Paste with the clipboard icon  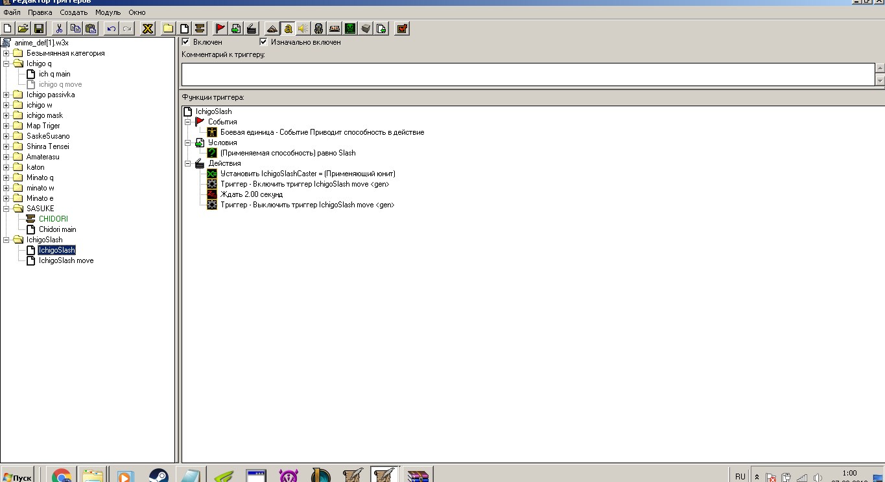[91, 29]
